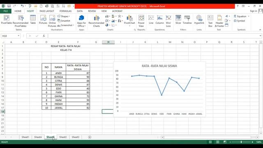This screenshot has width=263, height=148.
Task: Open the Charts dialog launcher
Action: 135,30
